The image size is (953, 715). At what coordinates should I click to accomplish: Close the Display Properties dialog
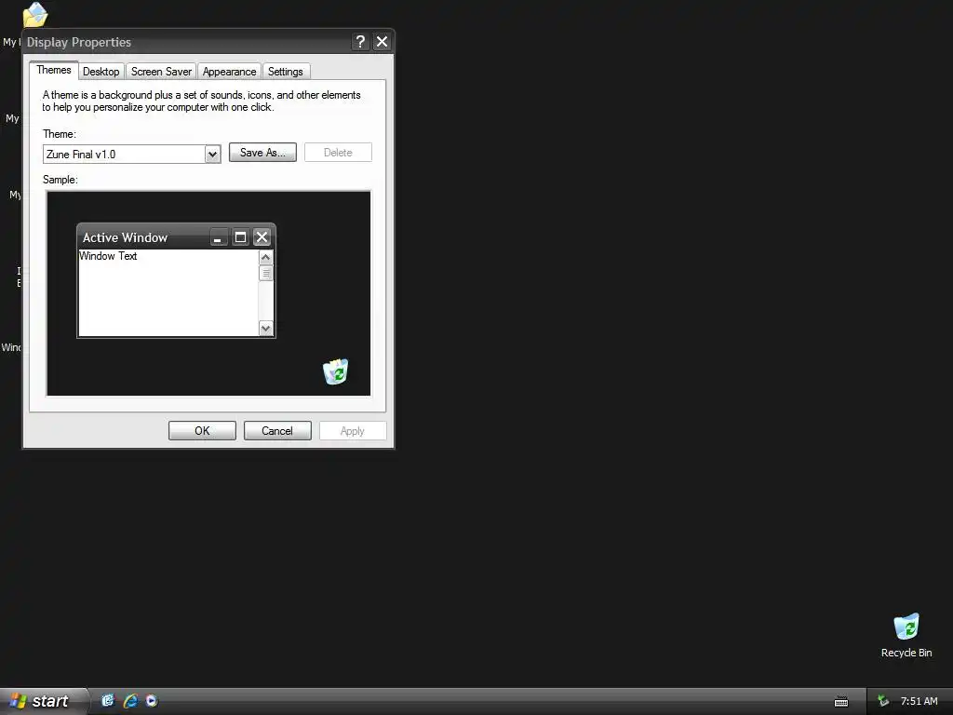click(382, 41)
